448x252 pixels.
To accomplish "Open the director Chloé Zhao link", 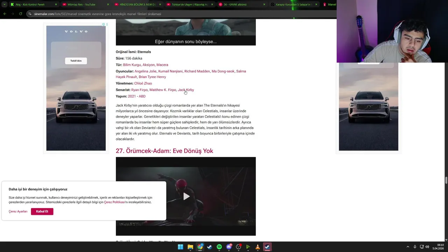I will click(x=143, y=83).
